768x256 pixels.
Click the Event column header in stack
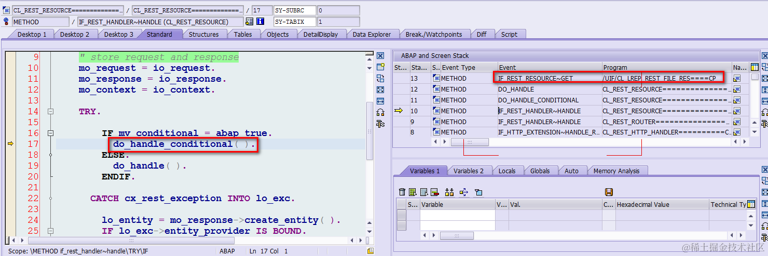(549, 67)
